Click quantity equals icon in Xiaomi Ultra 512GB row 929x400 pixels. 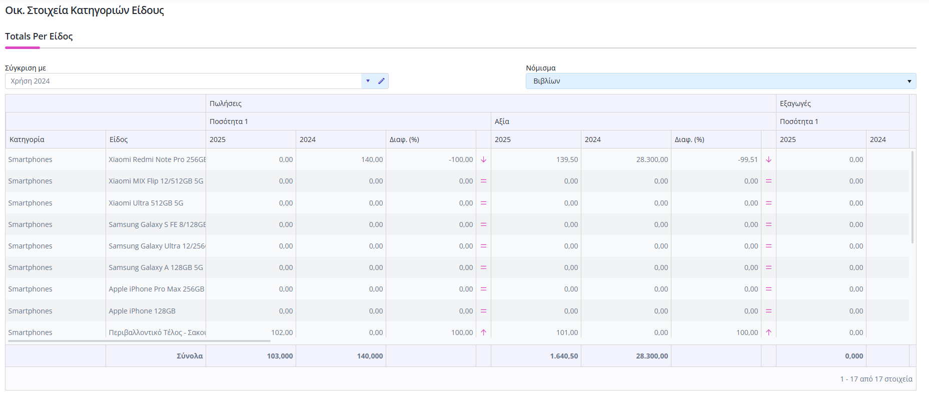(483, 203)
